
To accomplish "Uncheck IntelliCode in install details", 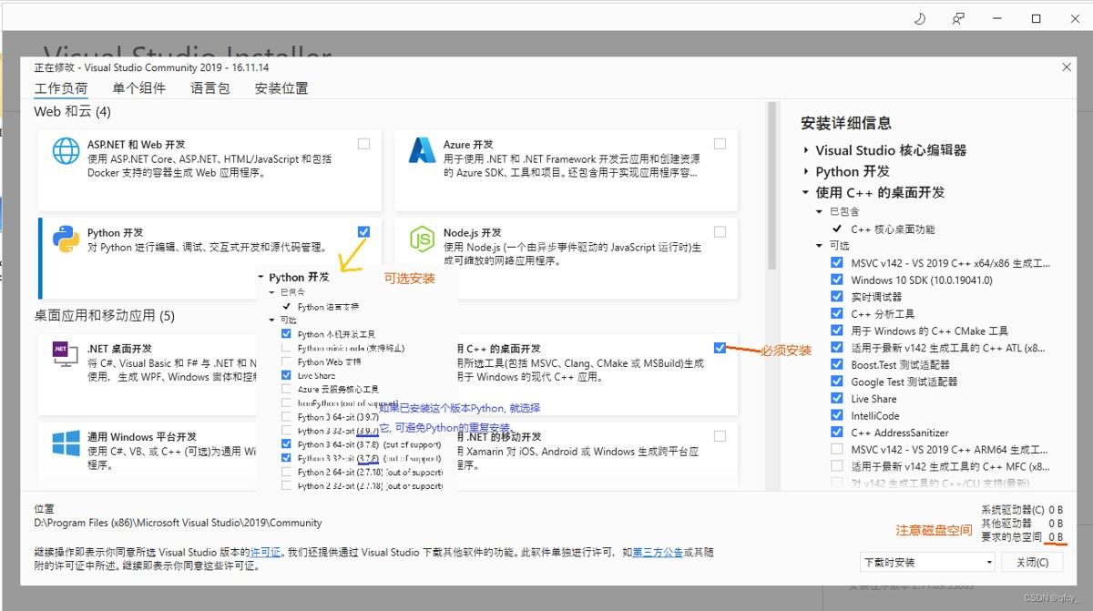I will (837, 415).
